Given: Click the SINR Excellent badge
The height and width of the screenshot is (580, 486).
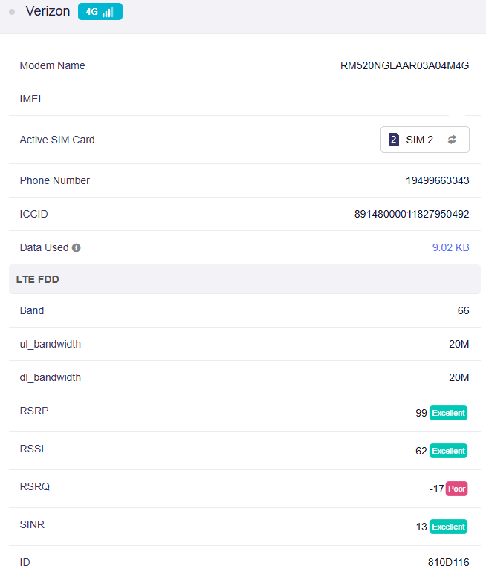Looking at the screenshot, I should click(x=448, y=527).
